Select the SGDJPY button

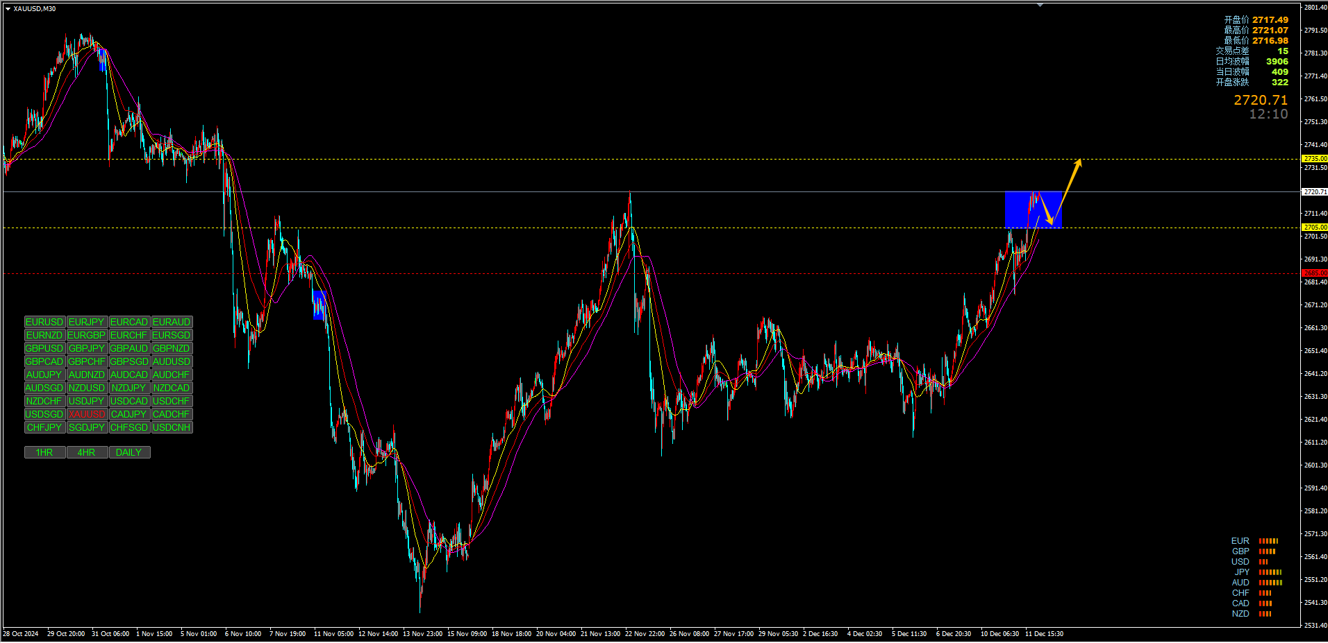point(87,427)
